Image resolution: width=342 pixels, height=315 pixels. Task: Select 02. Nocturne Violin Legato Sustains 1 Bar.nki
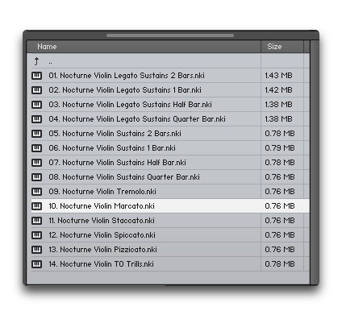click(x=125, y=90)
